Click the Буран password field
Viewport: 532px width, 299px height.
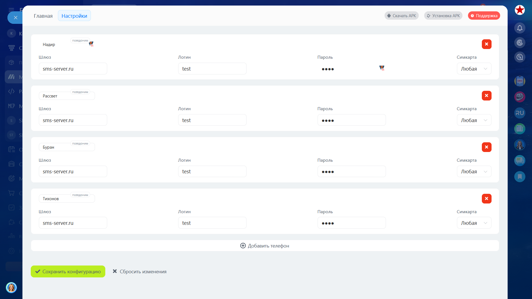pos(351,172)
